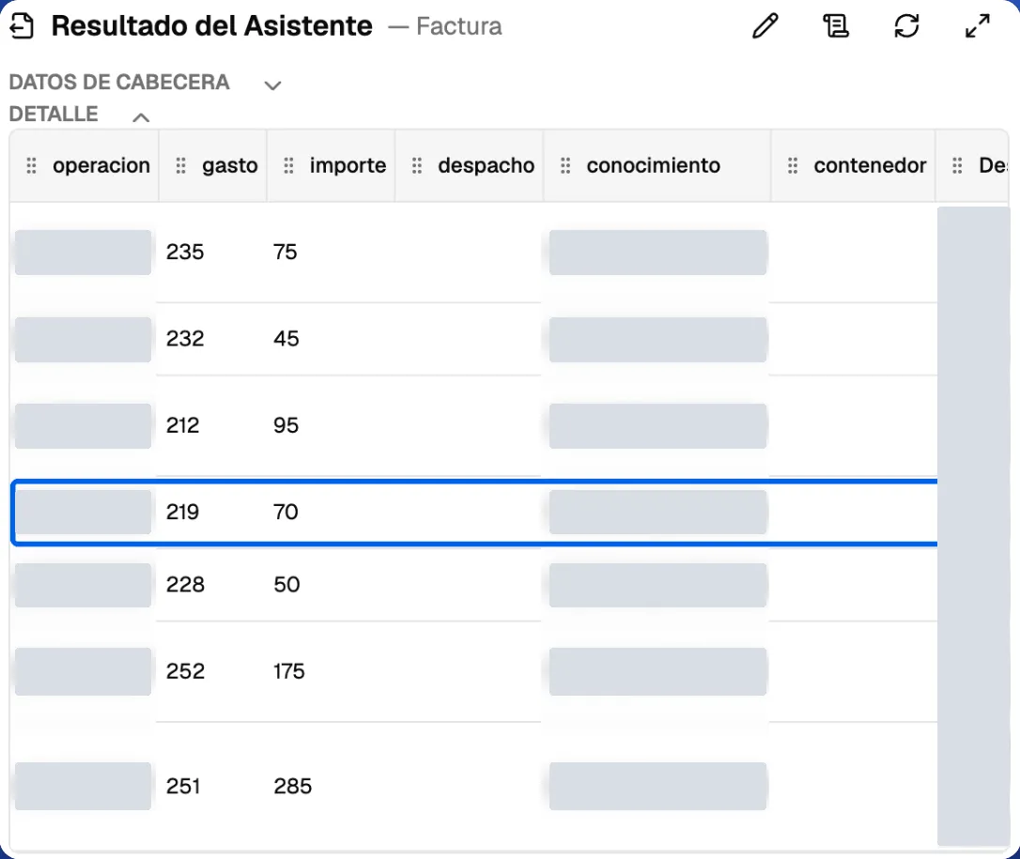Click the DETALLE heading
The height and width of the screenshot is (859, 1020).
(x=54, y=115)
